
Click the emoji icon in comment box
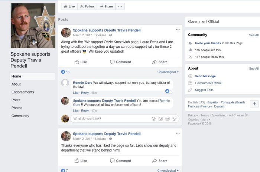tap(153, 119)
